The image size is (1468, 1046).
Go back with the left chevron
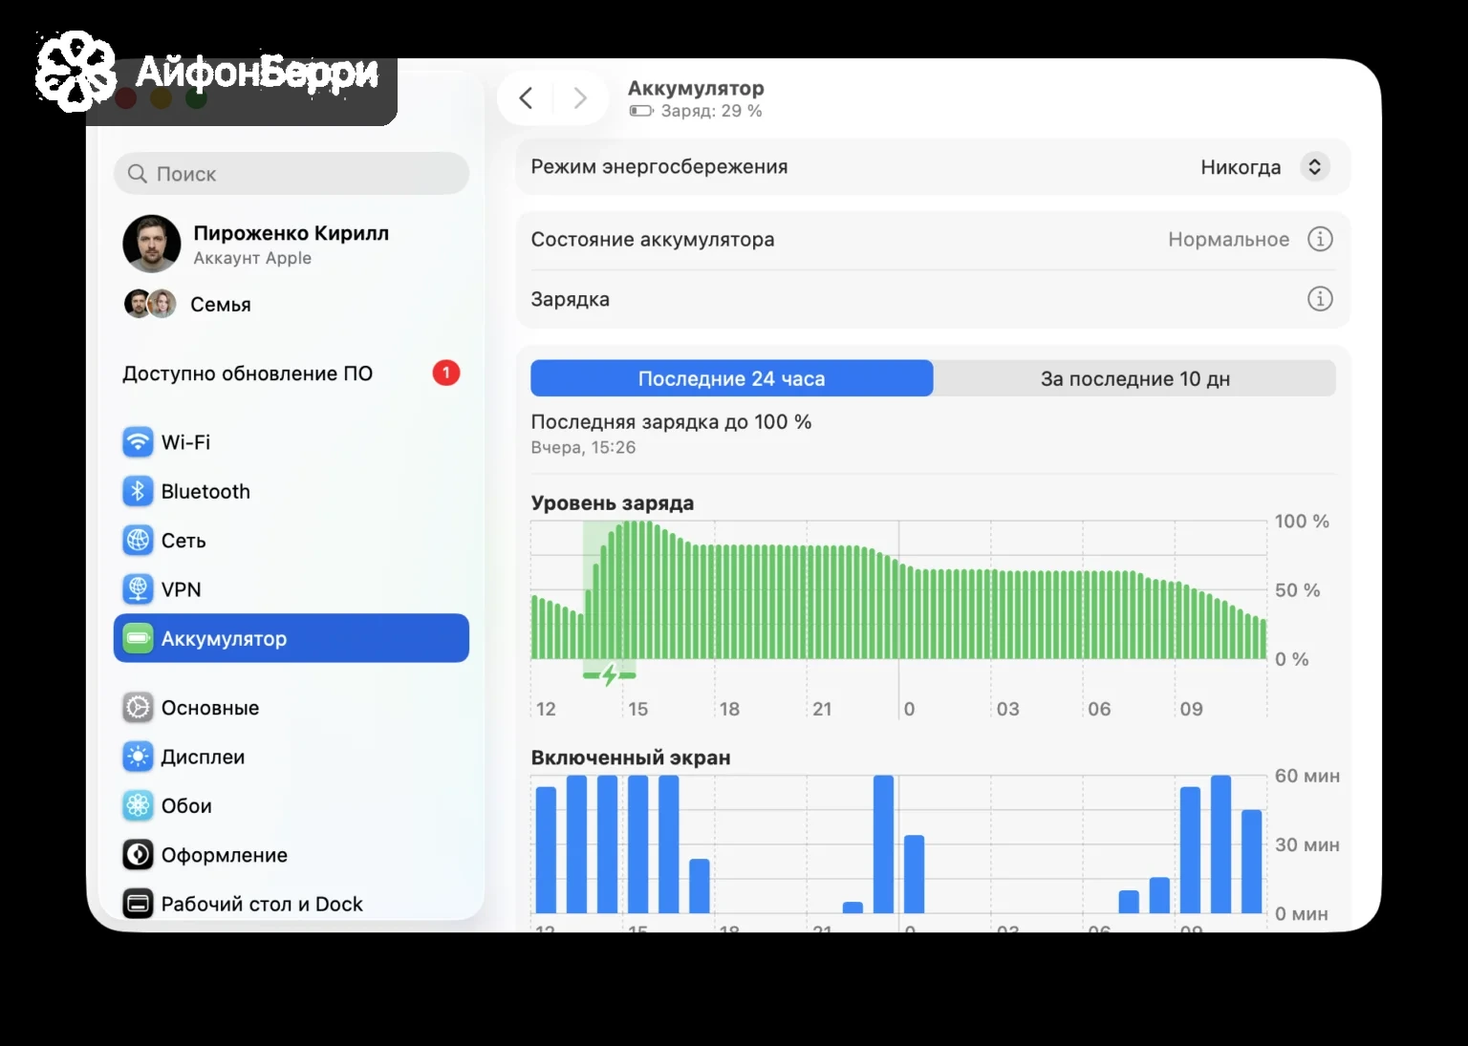pyautogui.click(x=526, y=97)
